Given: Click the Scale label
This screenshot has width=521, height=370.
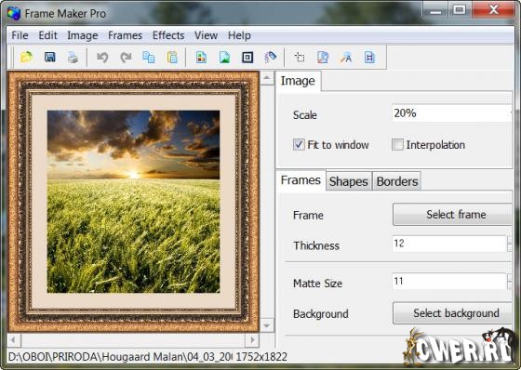Looking at the screenshot, I should (x=305, y=115).
